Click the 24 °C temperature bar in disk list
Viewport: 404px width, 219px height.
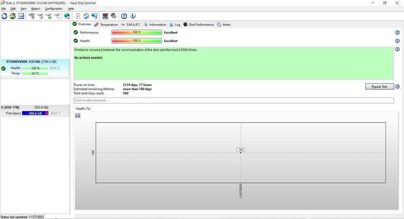(x=35, y=73)
